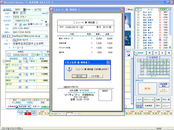Screen dimensions: 174x130
Task: Confirm printing with the はい(Y) button
Action: coord(80,76)
